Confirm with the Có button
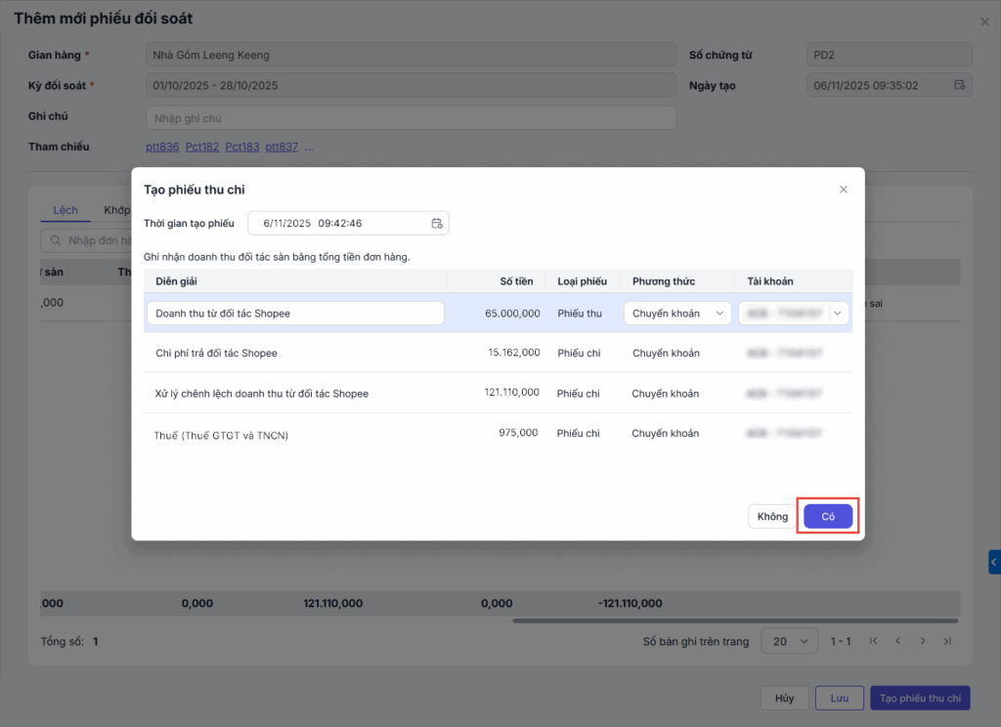Screen dimensions: 1001x727 [828, 516]
